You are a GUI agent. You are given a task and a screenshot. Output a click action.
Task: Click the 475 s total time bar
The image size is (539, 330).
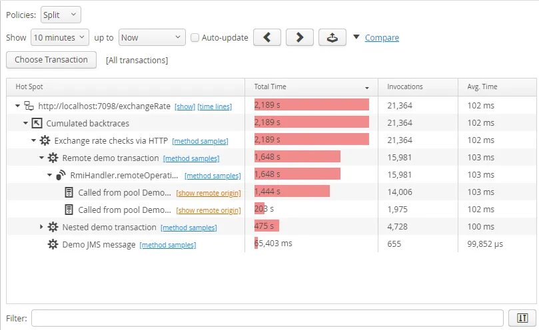tap(267, 226)
